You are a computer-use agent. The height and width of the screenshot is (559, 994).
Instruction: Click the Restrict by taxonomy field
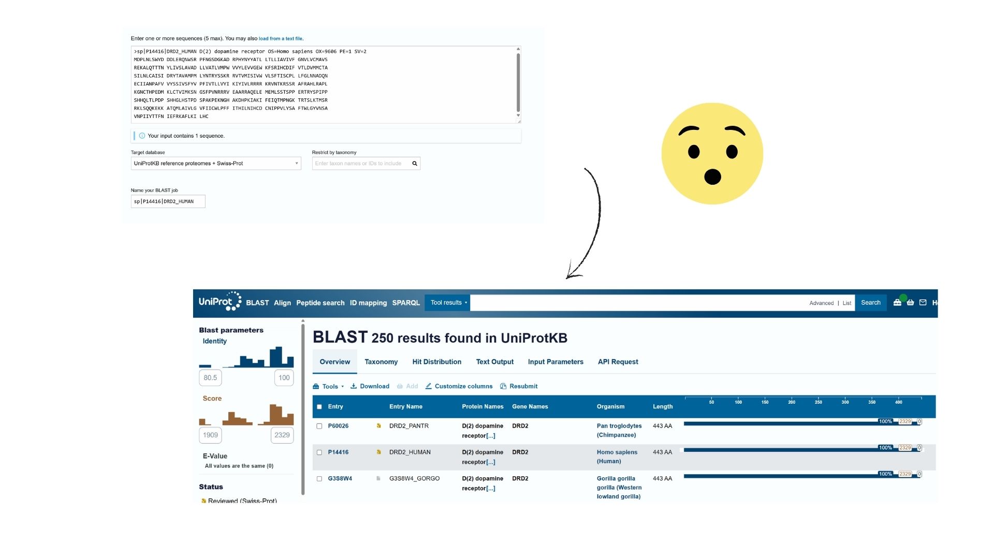tap(366, 164)
